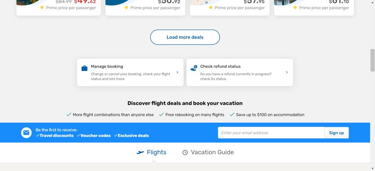Click the checkmark next to Free rebooking
Screen dimensions: 375x171
(x=161, y=114)
